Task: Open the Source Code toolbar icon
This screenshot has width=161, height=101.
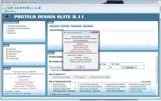Action: 33,8
